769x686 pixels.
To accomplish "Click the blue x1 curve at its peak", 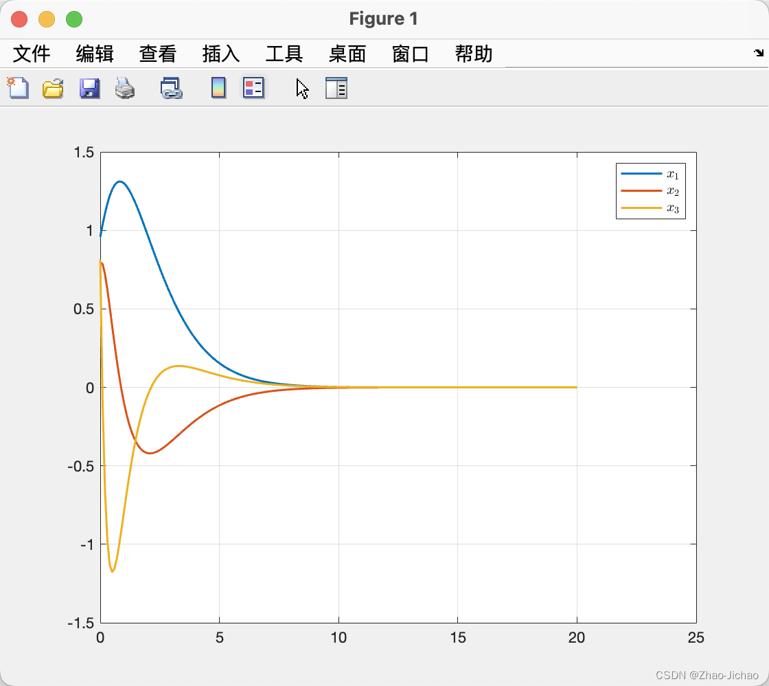I will 119,181.
